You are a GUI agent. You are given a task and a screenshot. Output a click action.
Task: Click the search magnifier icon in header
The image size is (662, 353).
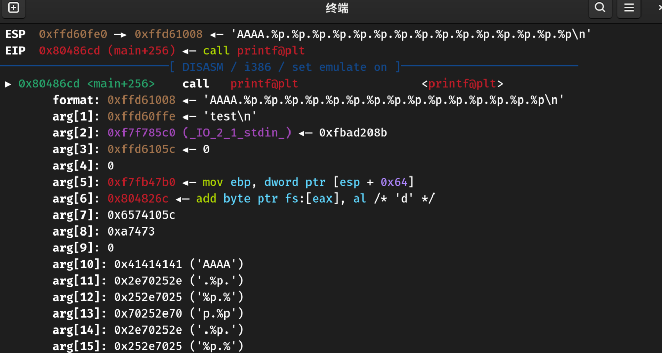(600, 8)
